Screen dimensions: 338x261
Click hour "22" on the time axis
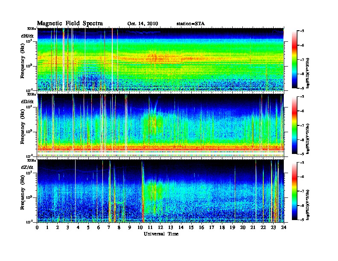click(263, 227)
